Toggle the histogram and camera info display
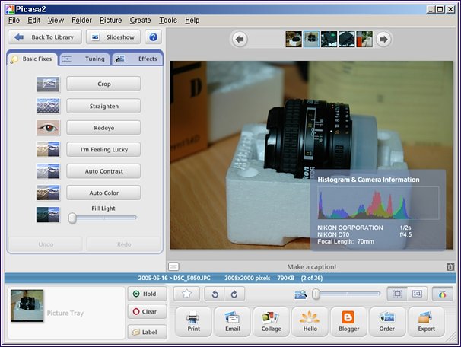461x347 pixels. (440, 294)
